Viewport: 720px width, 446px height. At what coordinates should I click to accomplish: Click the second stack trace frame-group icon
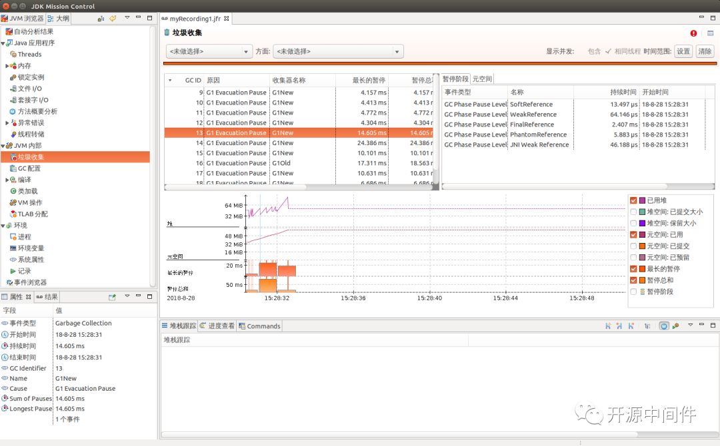(x=619, y=326)
